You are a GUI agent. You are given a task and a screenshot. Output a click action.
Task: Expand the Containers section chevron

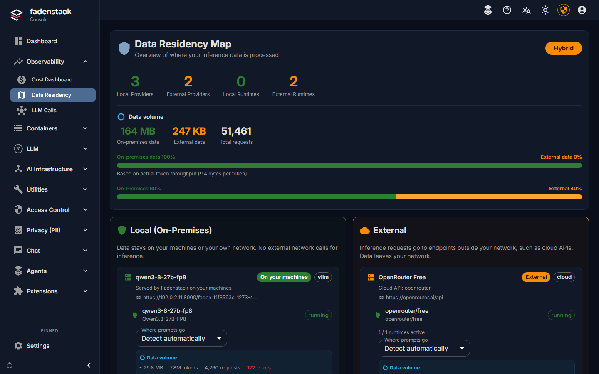pos(85,128)
